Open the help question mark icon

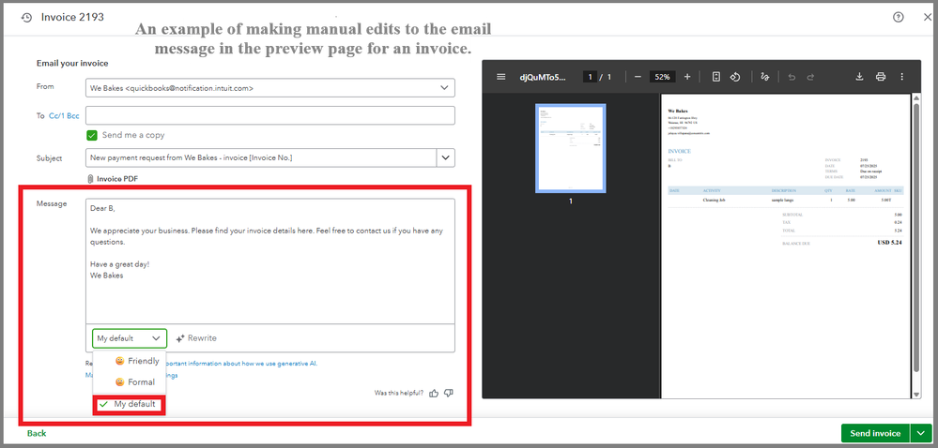pos(898,17)
